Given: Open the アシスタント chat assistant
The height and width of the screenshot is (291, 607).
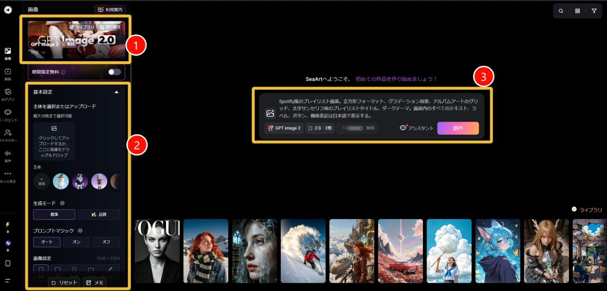Looking at the screenshot, I should [x=416, y=128].
